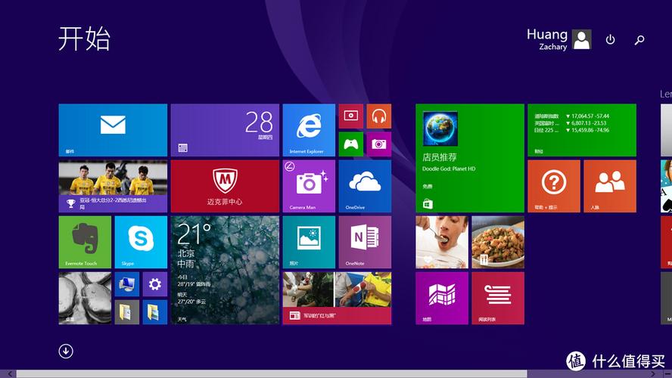Open the small Camera tile
Viewport: 672px width, 378px height.
tap(379, 144)
